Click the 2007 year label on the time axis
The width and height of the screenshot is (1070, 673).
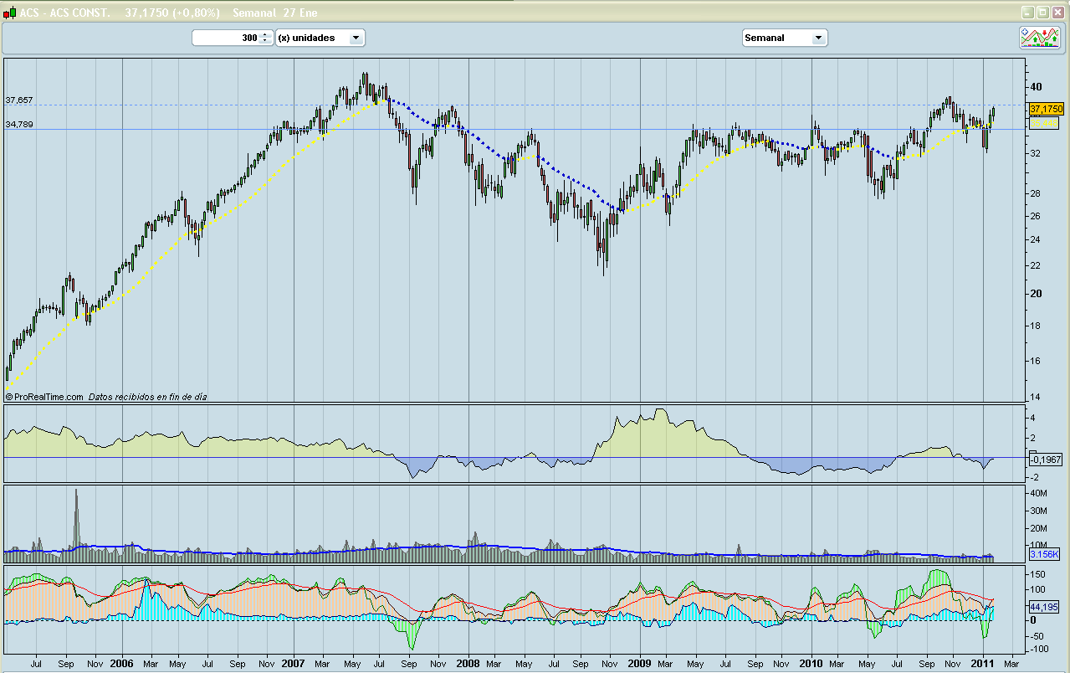[294, 664]
